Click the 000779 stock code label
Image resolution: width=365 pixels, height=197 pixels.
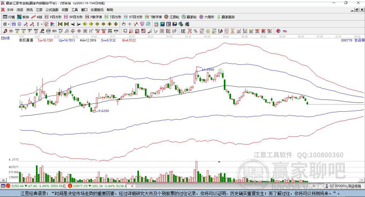click(346, 40)
